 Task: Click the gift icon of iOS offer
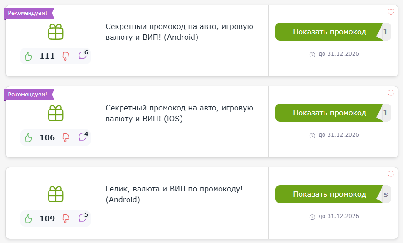[55, 113]
